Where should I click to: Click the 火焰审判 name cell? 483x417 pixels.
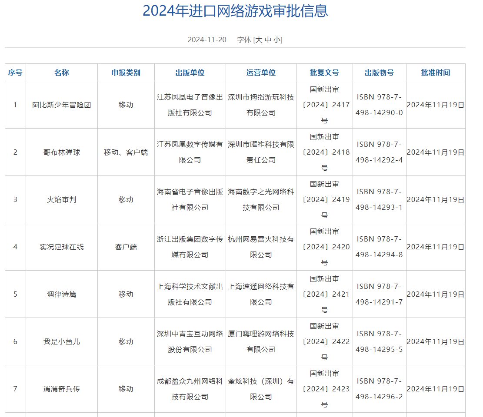[x=61, y=199]
